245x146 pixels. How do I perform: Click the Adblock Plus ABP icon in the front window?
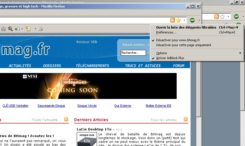tap(192, 20)
